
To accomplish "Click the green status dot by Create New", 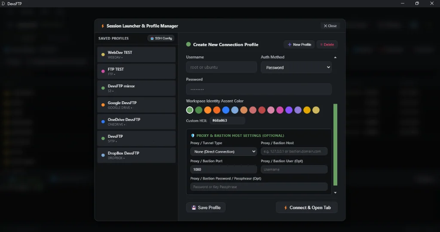I will point(188,44).
